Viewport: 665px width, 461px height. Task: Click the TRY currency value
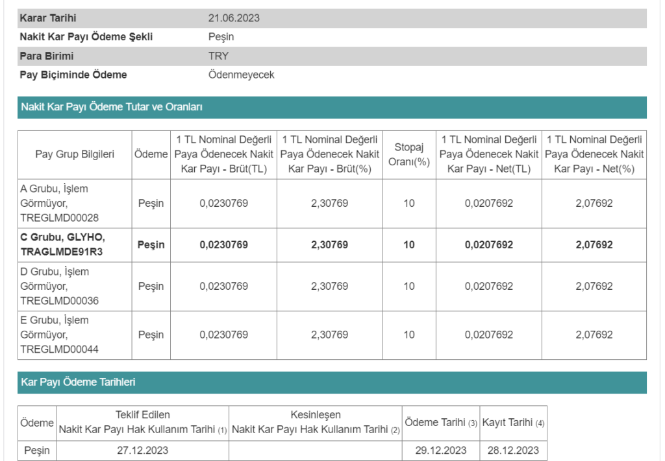click(218, 56)
